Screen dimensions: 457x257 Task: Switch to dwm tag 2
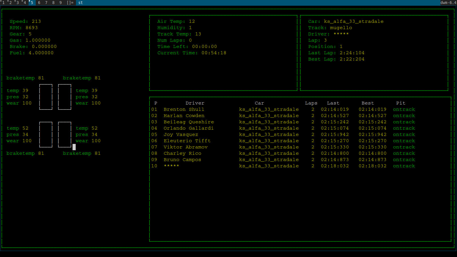click(11, 3)
